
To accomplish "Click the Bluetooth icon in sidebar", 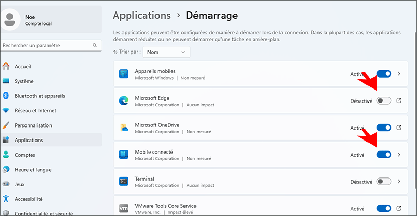I will point(6,96).
